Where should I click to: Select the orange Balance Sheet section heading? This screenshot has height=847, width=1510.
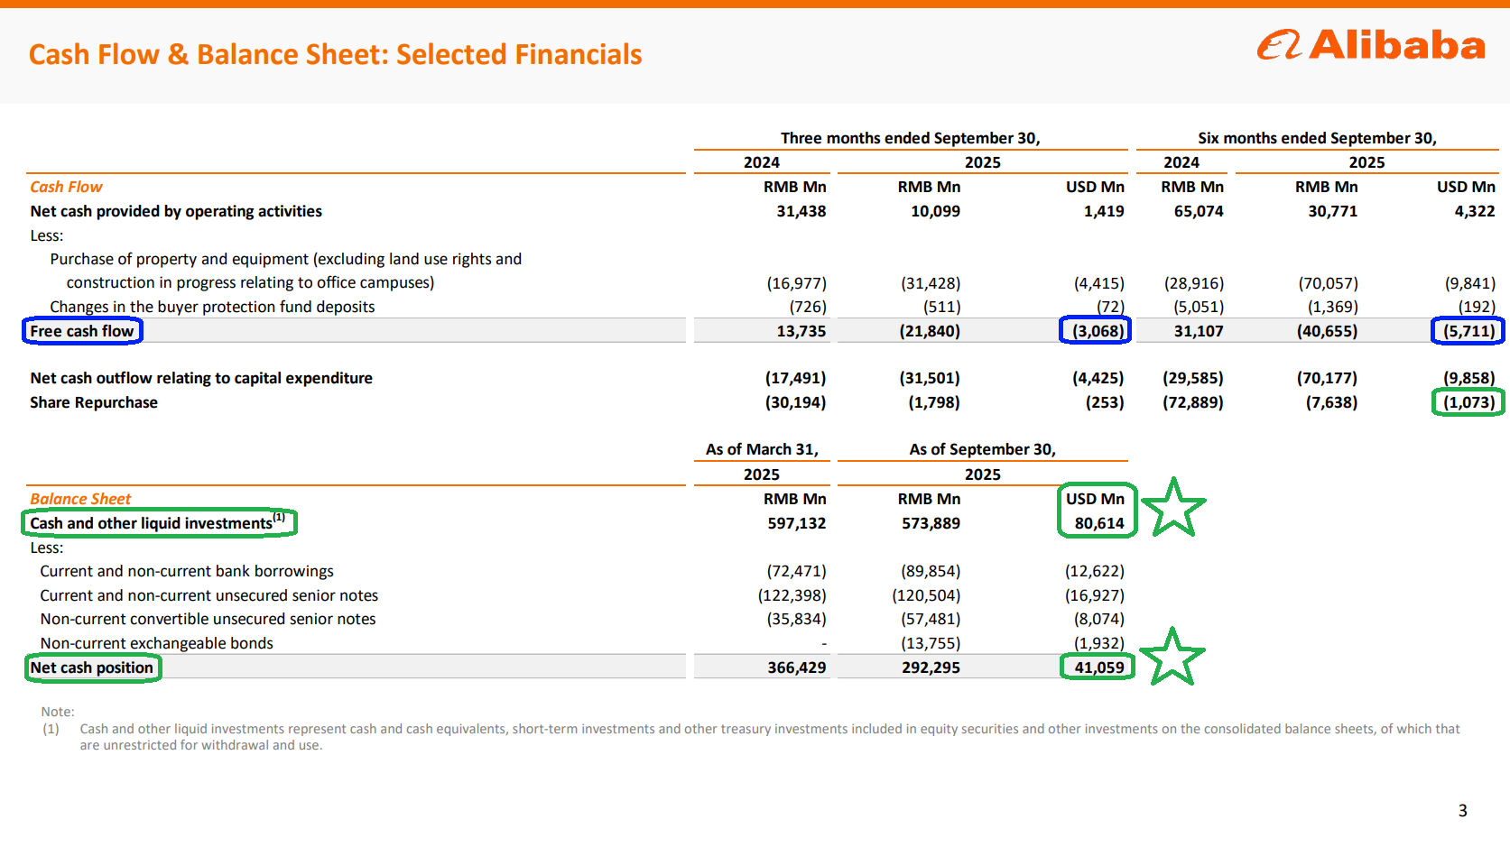80,499
